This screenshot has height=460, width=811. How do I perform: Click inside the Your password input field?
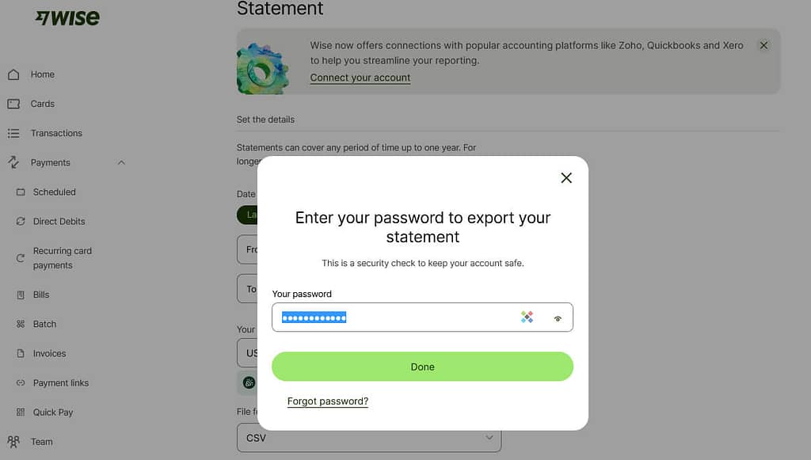[x=396, y=317]
